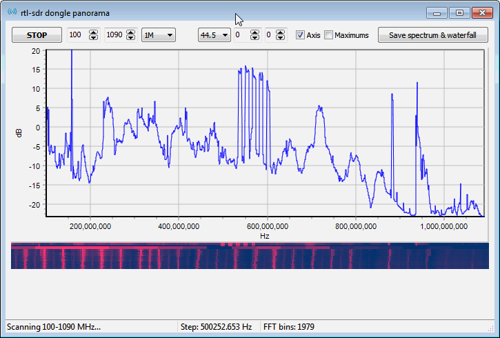Click down arrow on second 0 spinbox

[281, 39]
